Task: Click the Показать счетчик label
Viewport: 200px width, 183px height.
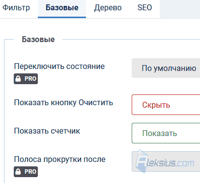Action: [47, 131]
